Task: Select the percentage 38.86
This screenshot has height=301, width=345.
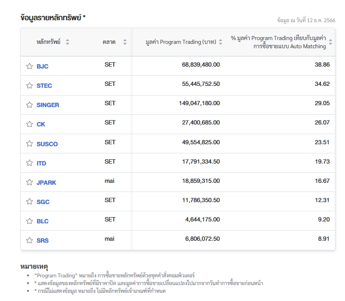Action: pyautogui.click(x=322, y=65)
